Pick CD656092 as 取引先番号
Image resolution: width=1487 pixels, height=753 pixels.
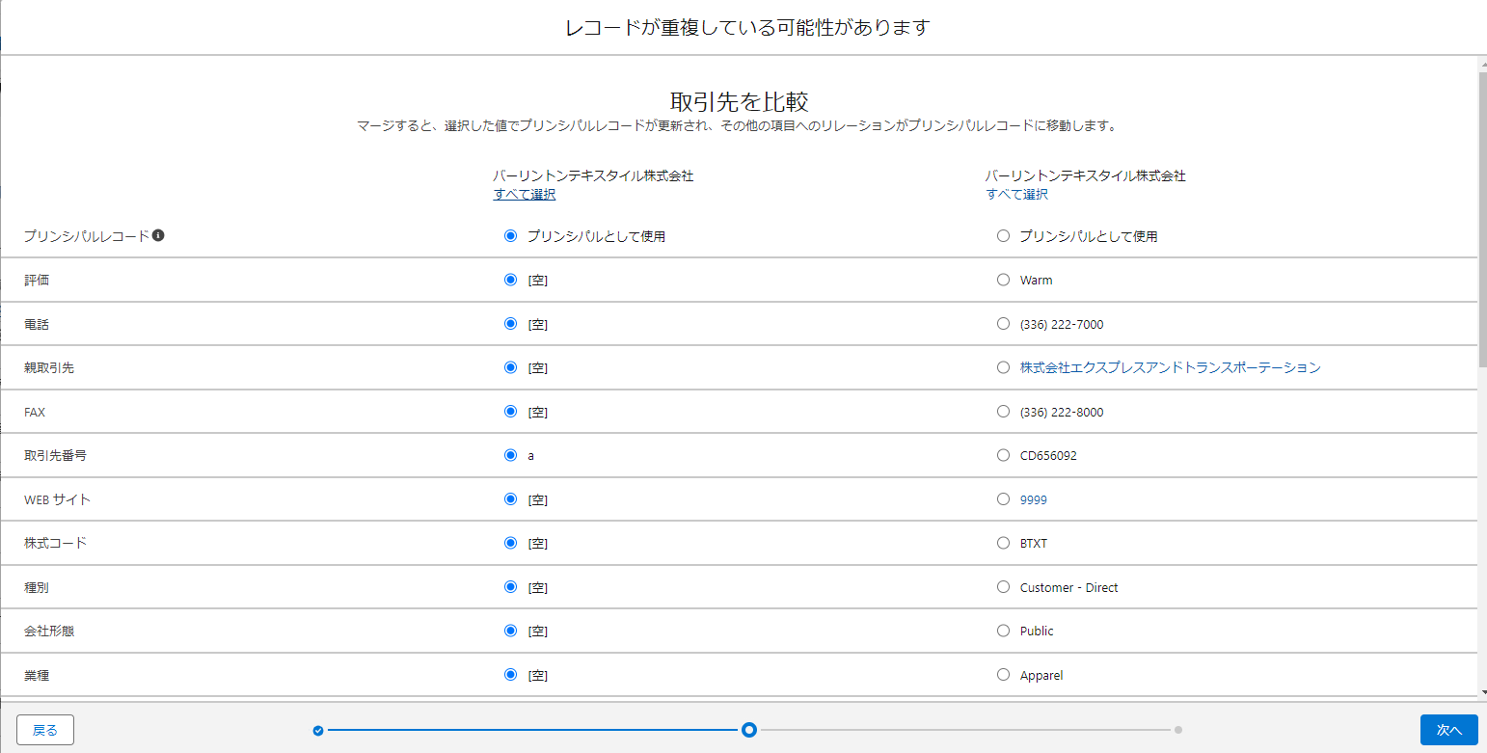click(1003, 455)
